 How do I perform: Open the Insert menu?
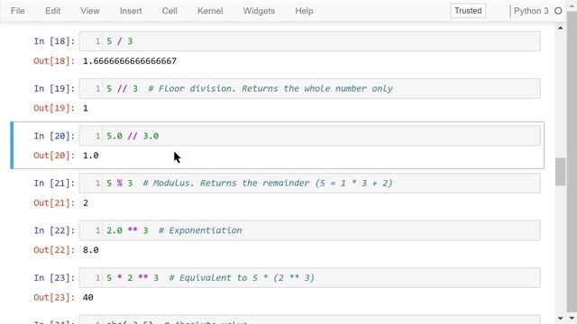click(x=131, y=11)
